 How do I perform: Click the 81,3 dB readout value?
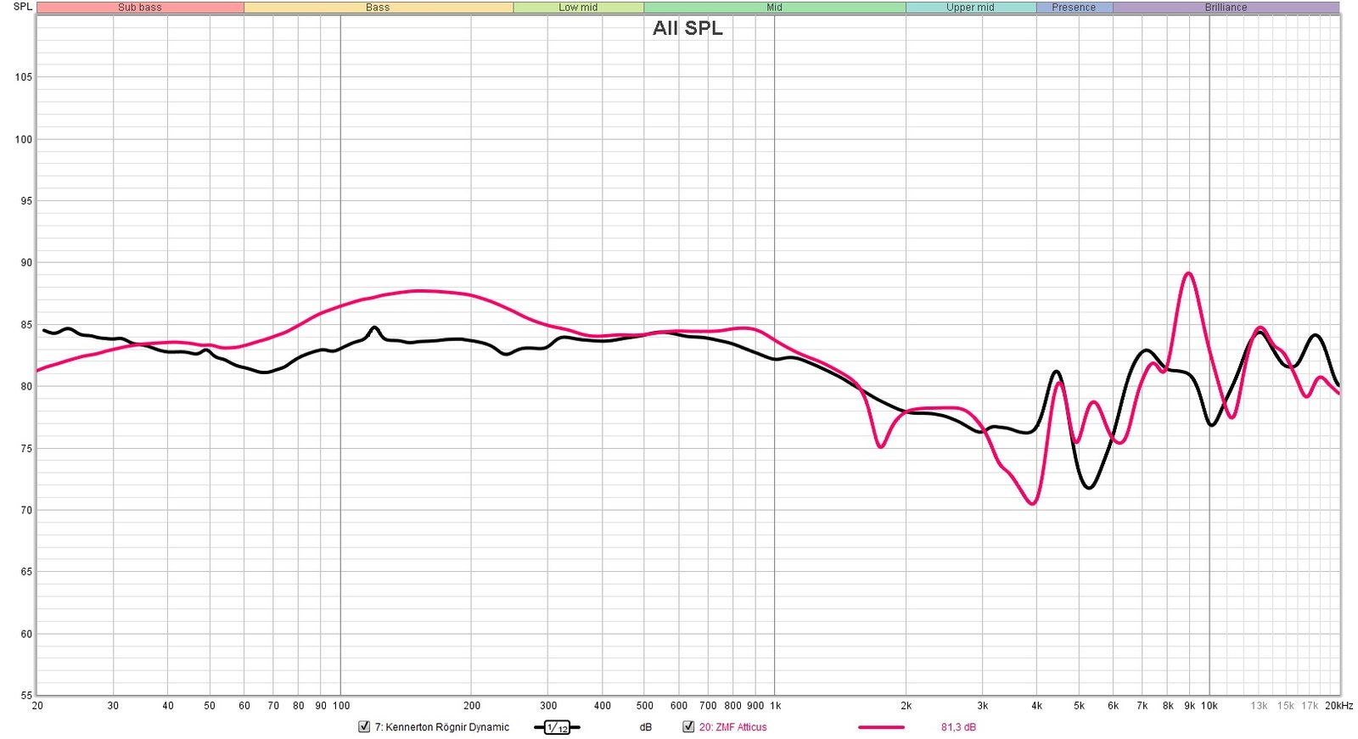pyautogui.click(x=958, y=727)
